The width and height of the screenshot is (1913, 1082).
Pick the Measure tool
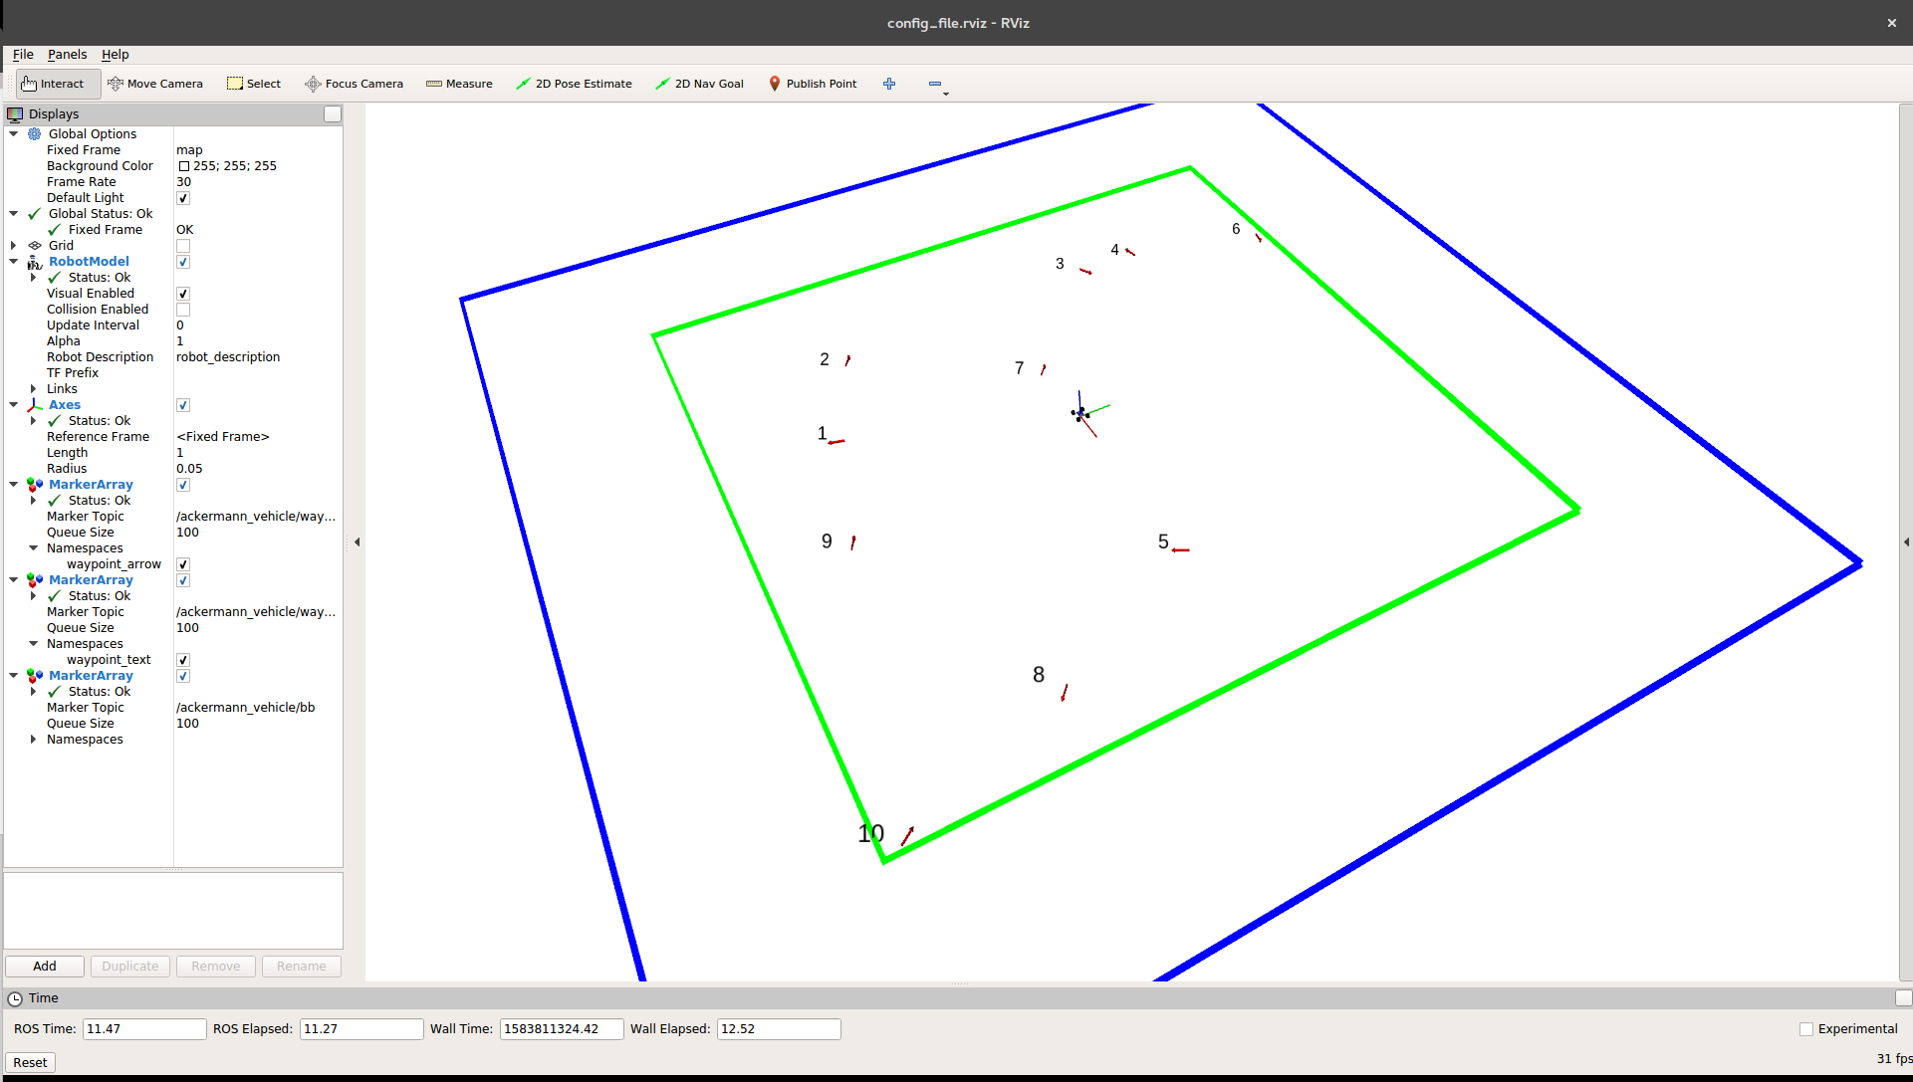[459, 84]
